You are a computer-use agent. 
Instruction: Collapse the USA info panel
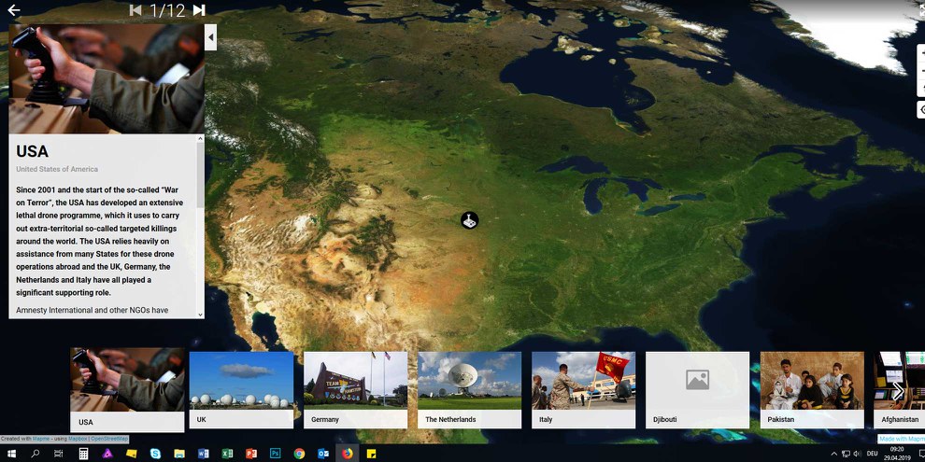point(210,37)
